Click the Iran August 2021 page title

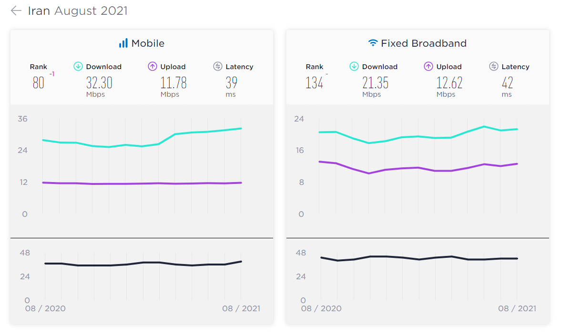[78, 10]
